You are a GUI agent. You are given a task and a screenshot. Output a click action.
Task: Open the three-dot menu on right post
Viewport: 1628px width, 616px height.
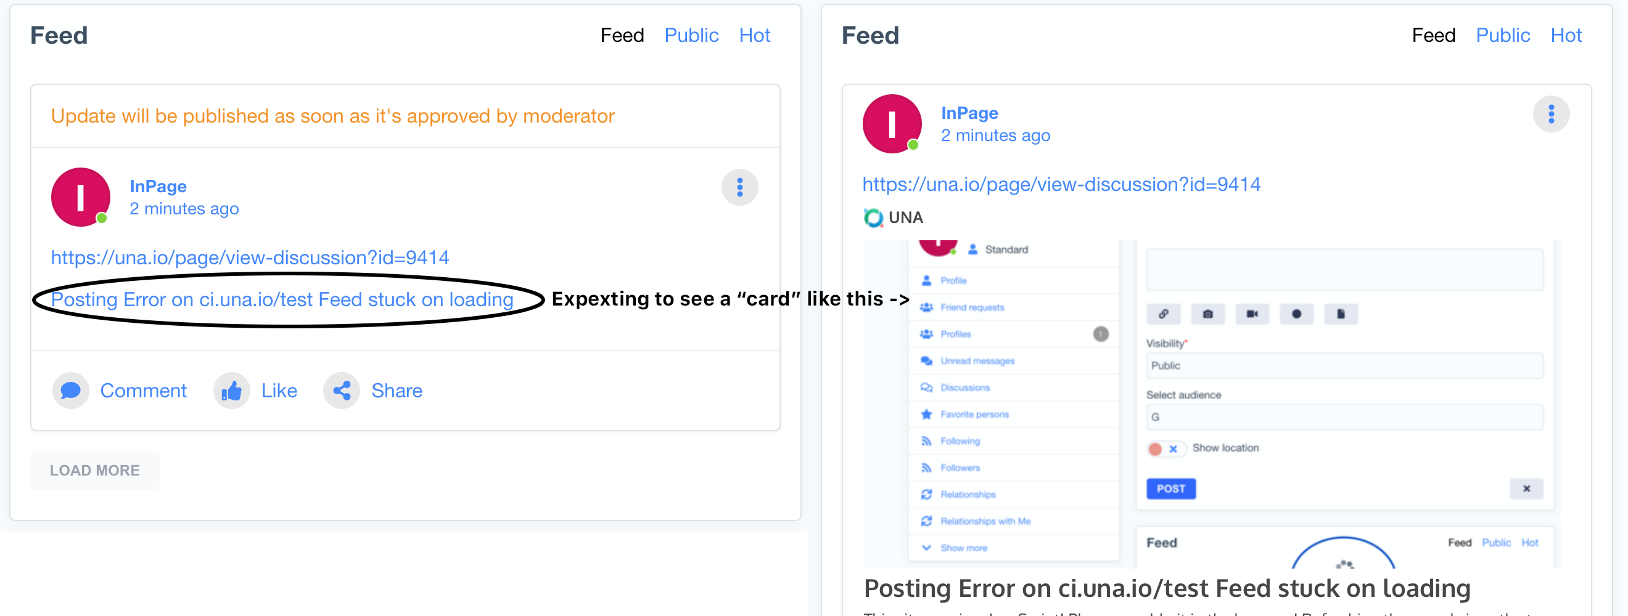pyautogui.click(x=1551, y=114)
